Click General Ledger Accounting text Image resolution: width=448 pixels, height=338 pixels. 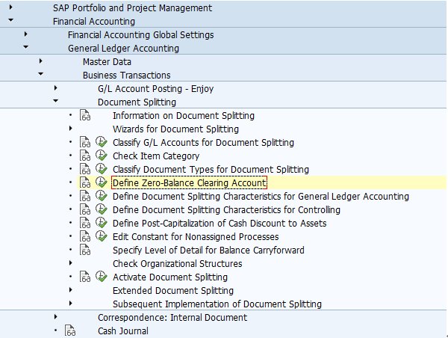tap(123, 49)
